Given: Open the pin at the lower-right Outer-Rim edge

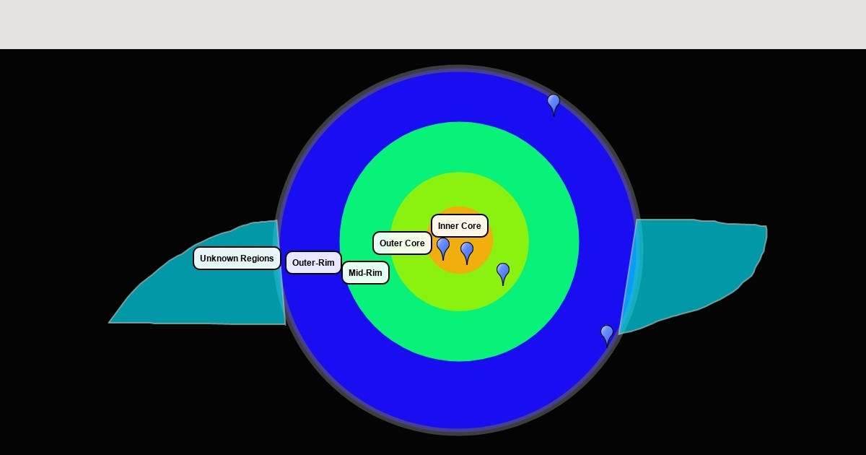Looking at the screenshot, I should click(x=607, y=334).
